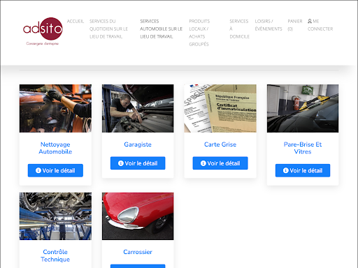The width and height of the screenshot is (358, 268).
Task: Open the Services à domicile menu
Action: (x=239, y=29)
